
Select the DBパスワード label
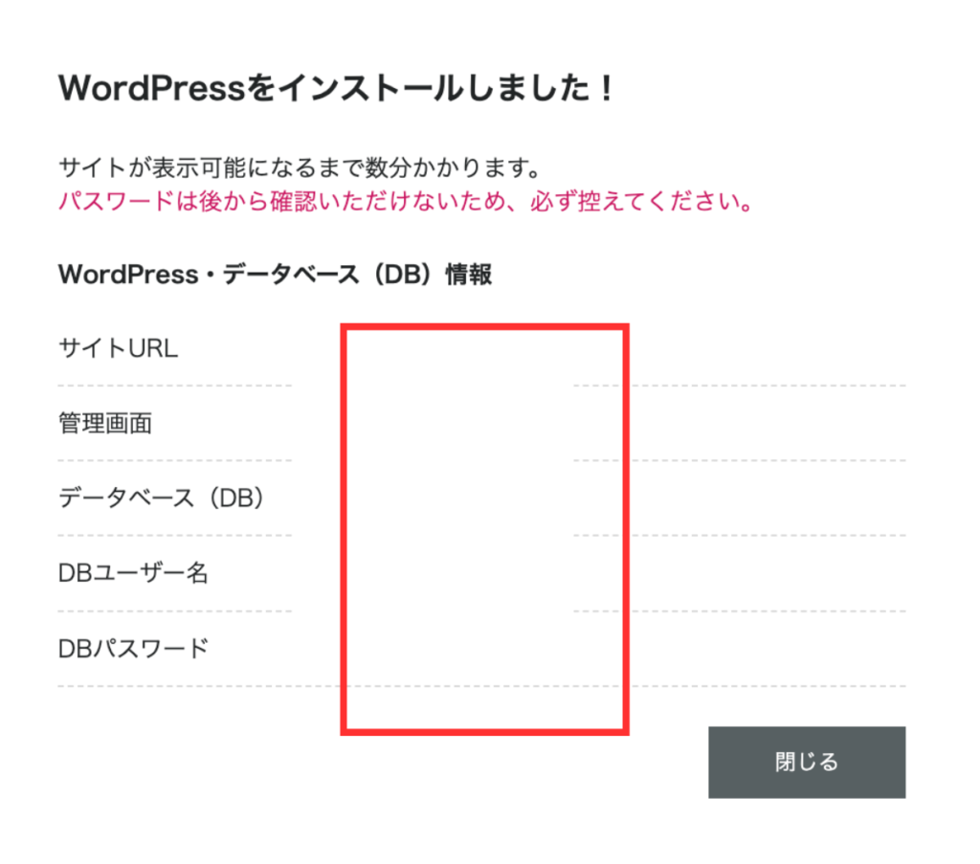[x=133, y=649]
